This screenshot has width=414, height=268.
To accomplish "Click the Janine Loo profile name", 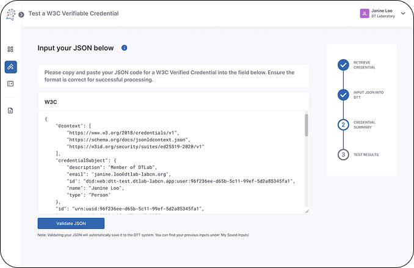I will tap(381, 11).
